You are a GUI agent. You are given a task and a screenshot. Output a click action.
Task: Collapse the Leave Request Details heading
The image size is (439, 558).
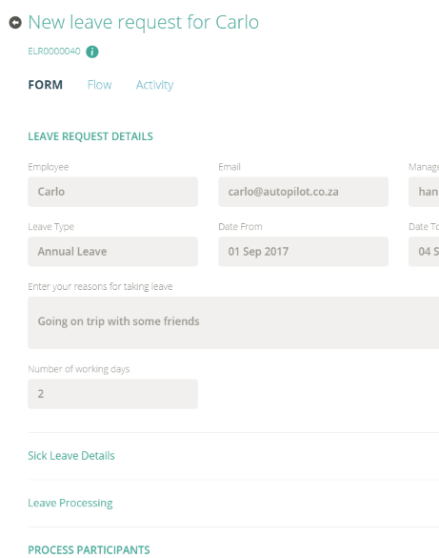pos(90,136)
